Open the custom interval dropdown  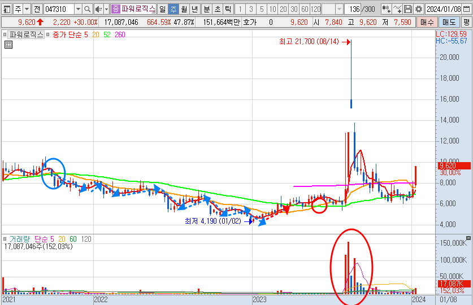tap(340, 9)
